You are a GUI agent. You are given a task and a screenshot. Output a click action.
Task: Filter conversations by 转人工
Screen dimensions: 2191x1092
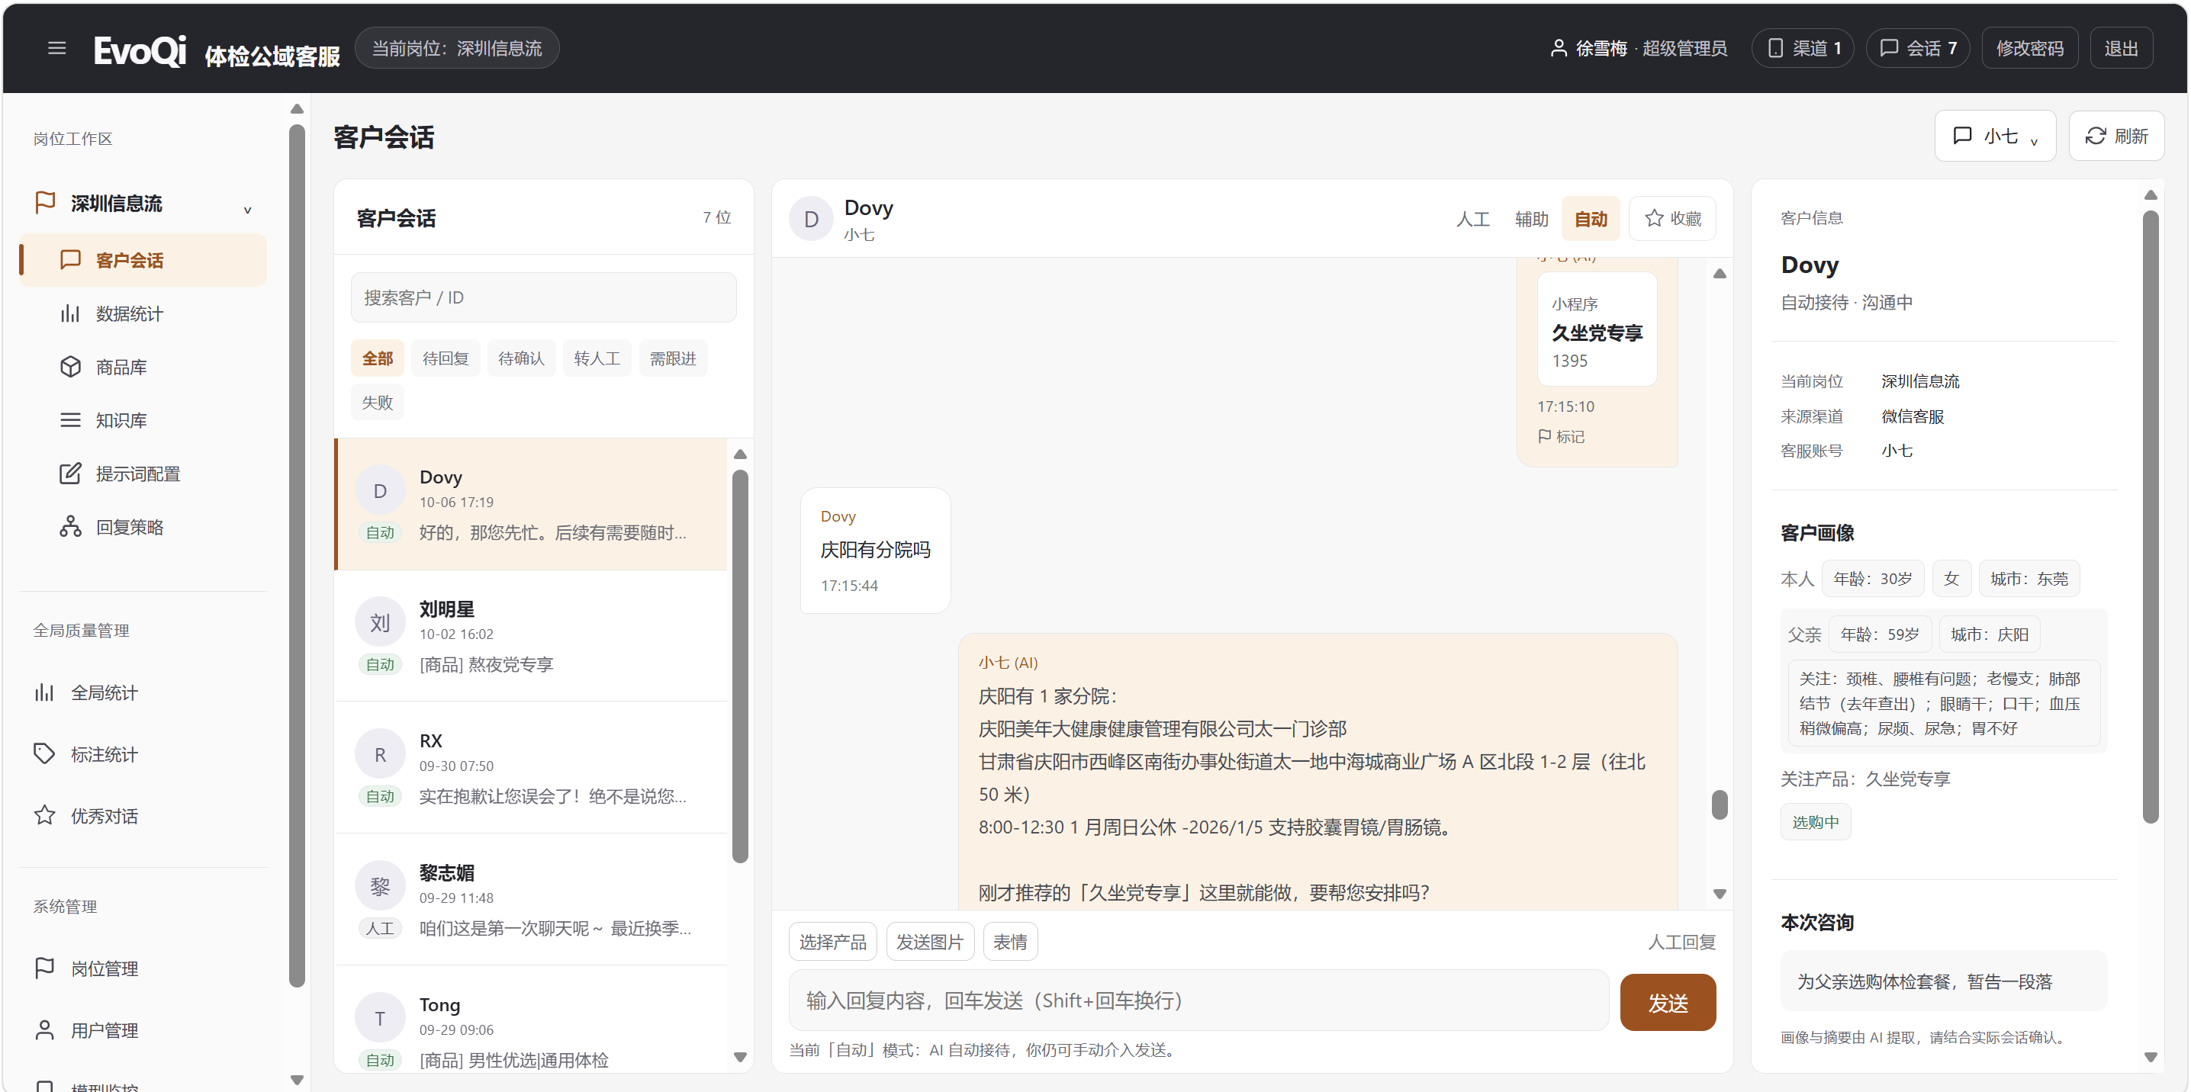597,358
